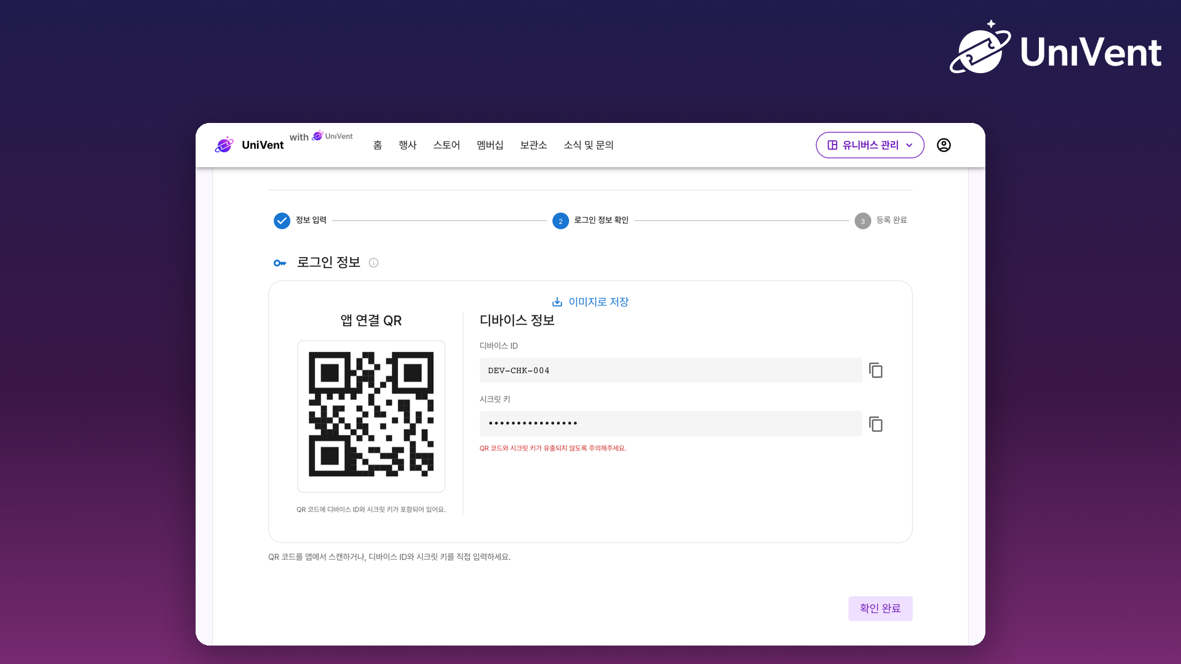
Task: Copy the secret key value
Action: (875, 424)
